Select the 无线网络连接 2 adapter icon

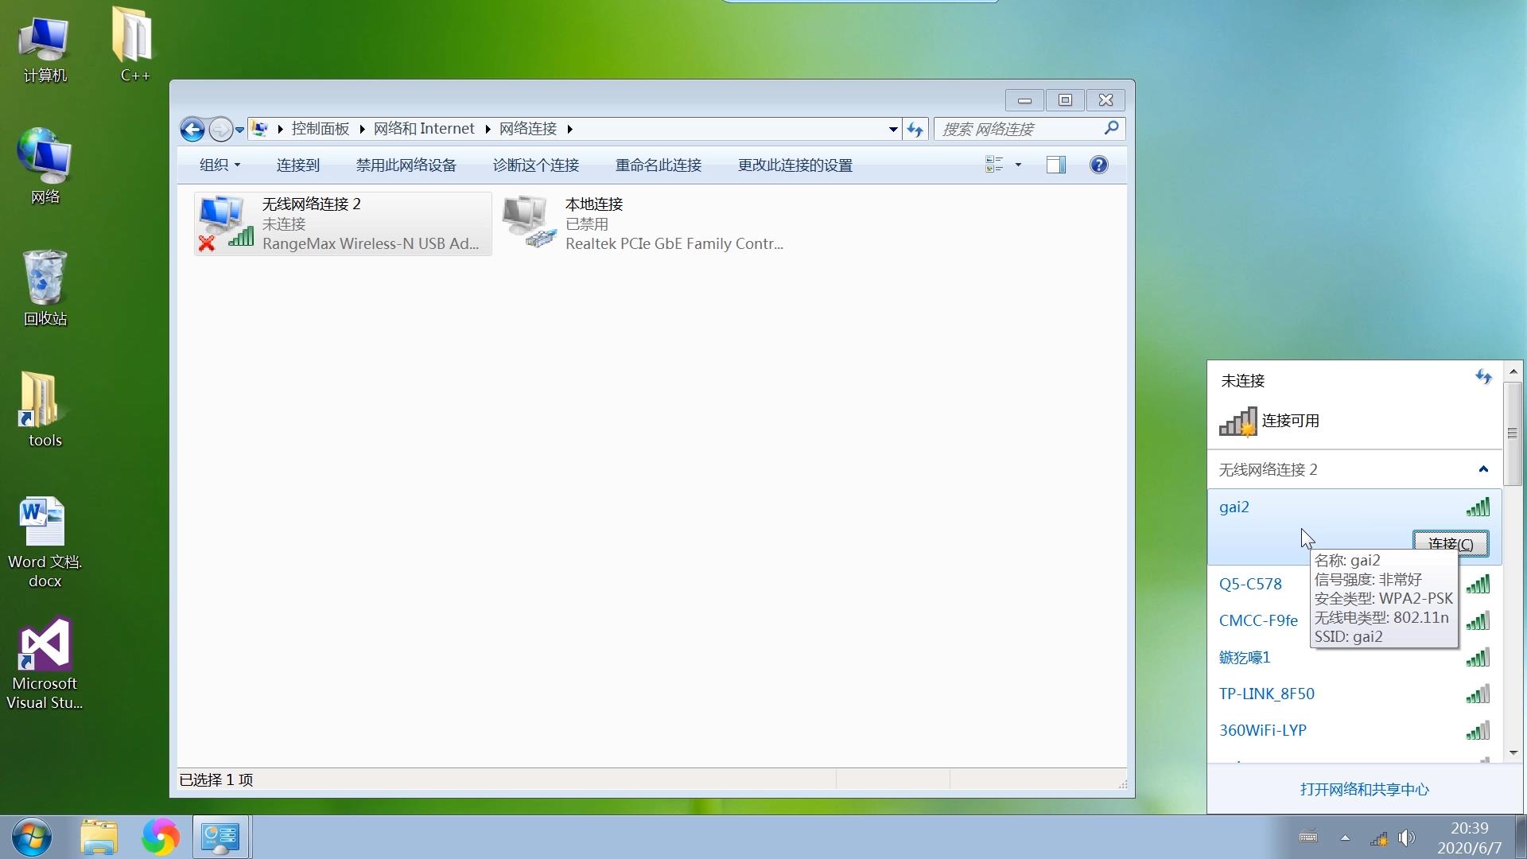(226, 223)
